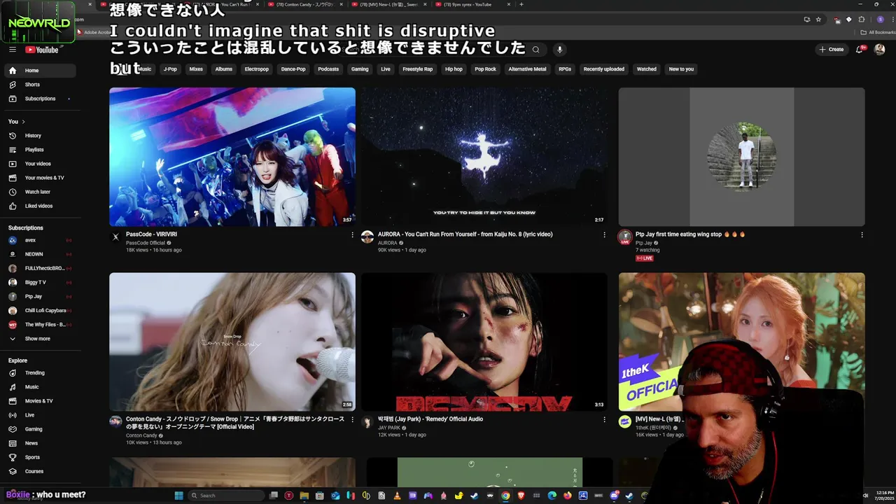
Task: Open The Why Files subscription
Action: tap(41, 325)
